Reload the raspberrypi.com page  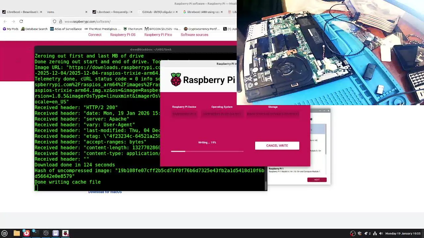pyautogui.click(x=21, y=21)
